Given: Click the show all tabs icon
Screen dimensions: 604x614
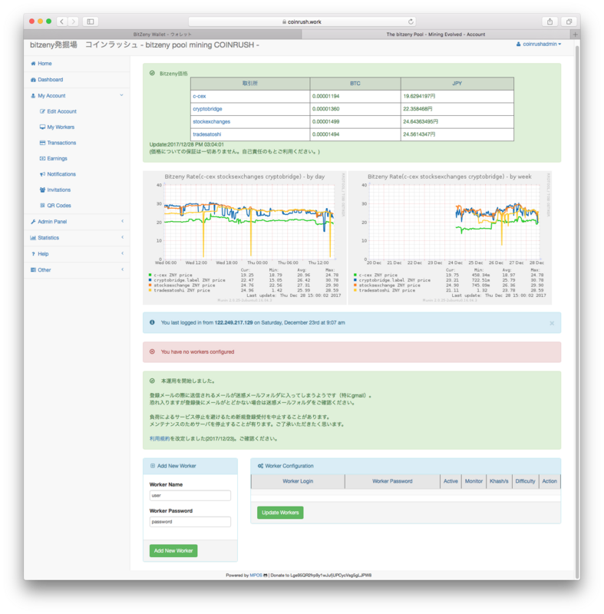Looking at the screenshot, I should tap(569, 21).
